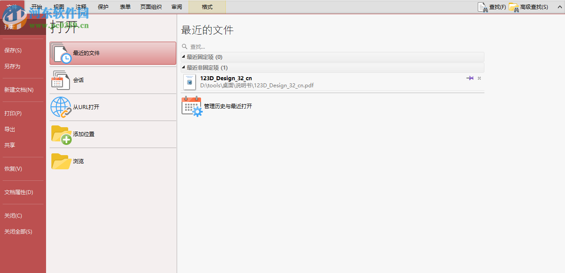Remove 123D_Design_32_cn from recent files
The image size is (565, 273).
tap(479, 78)
